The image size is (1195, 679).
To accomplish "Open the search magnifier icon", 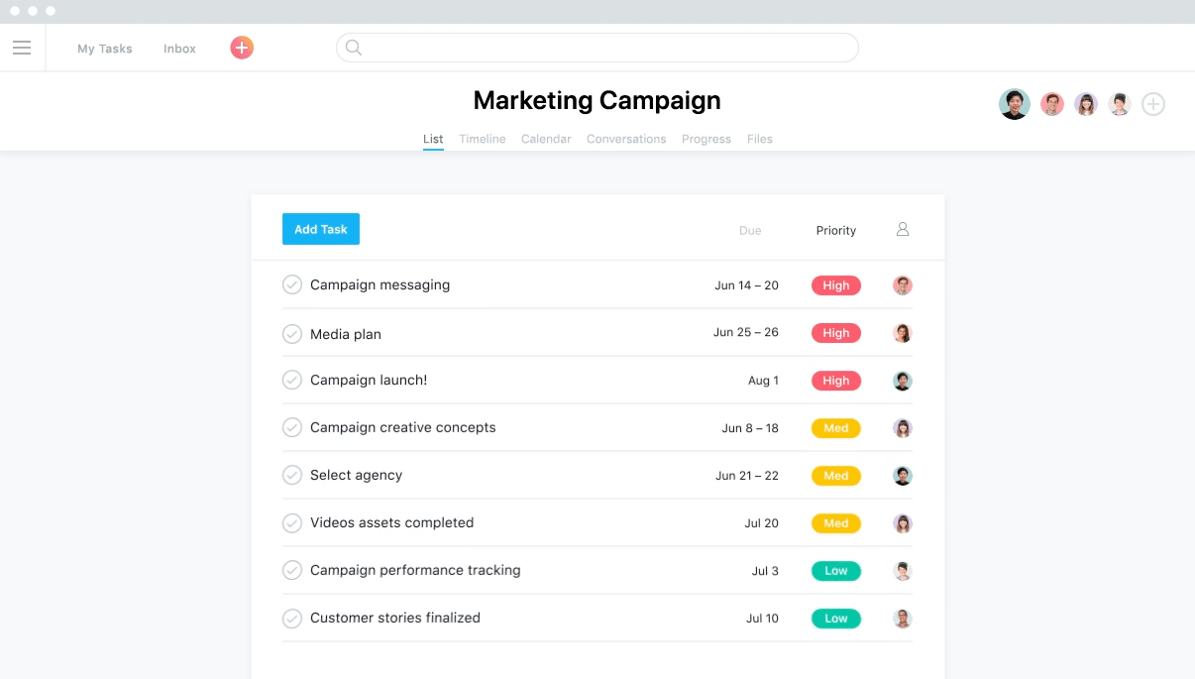I will pyautogui.click(x=353, y=47).
